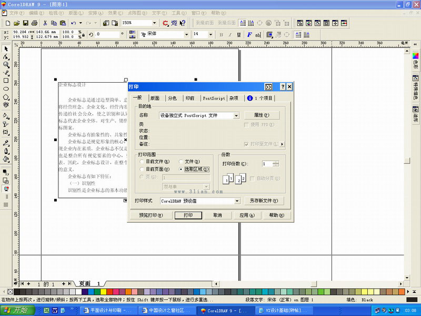Select the Ellipse tool

[x=6, y=88]
